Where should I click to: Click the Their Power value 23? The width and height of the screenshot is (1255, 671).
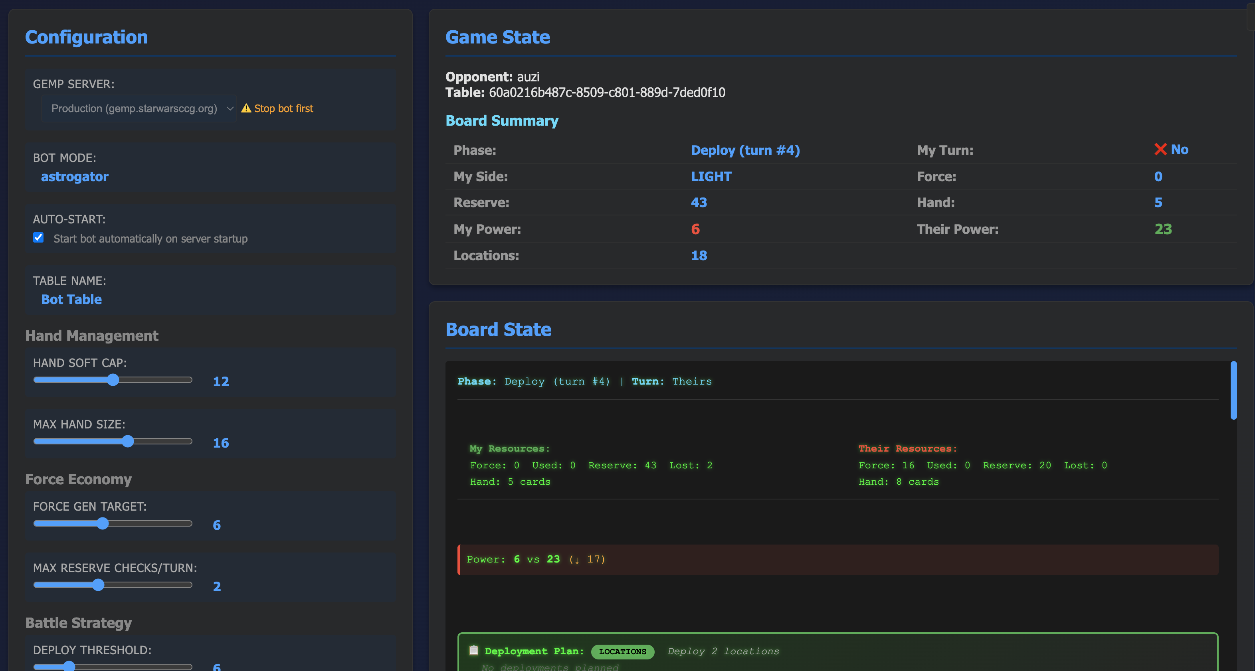[1164, 229]
